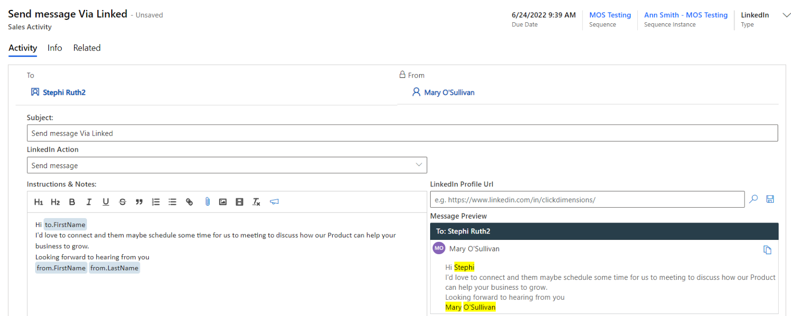Apply Heading 1 formatting in editor toolbar

tap(39, 202)
